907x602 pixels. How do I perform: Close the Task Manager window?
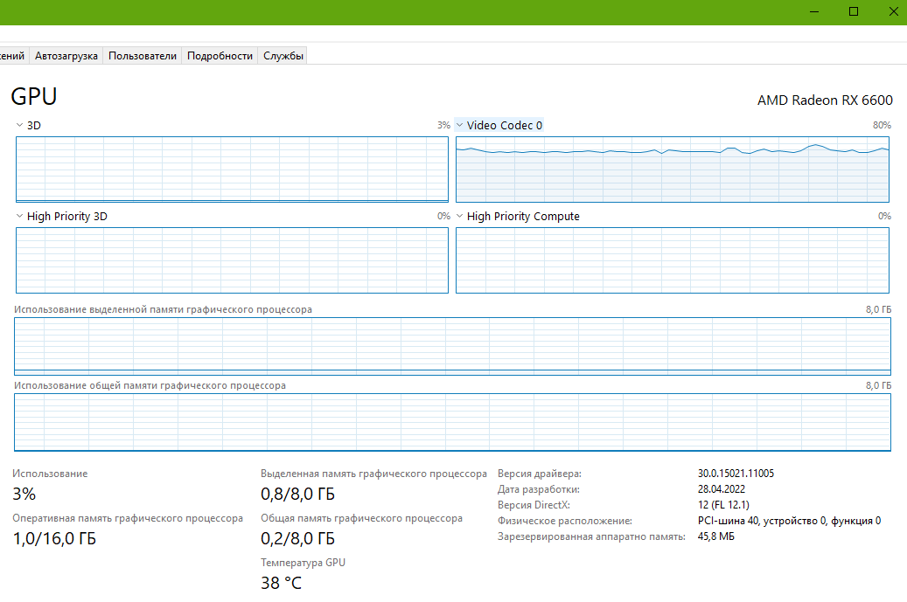tap(893, 11)
